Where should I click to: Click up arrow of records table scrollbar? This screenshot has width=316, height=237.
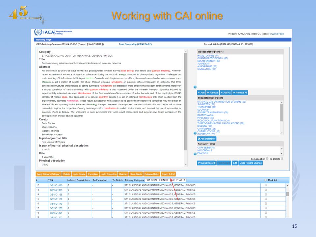click(x=288, y=185)
